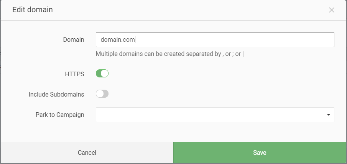
Task: Click the multiple domains helper text
Action: [169, 54]
